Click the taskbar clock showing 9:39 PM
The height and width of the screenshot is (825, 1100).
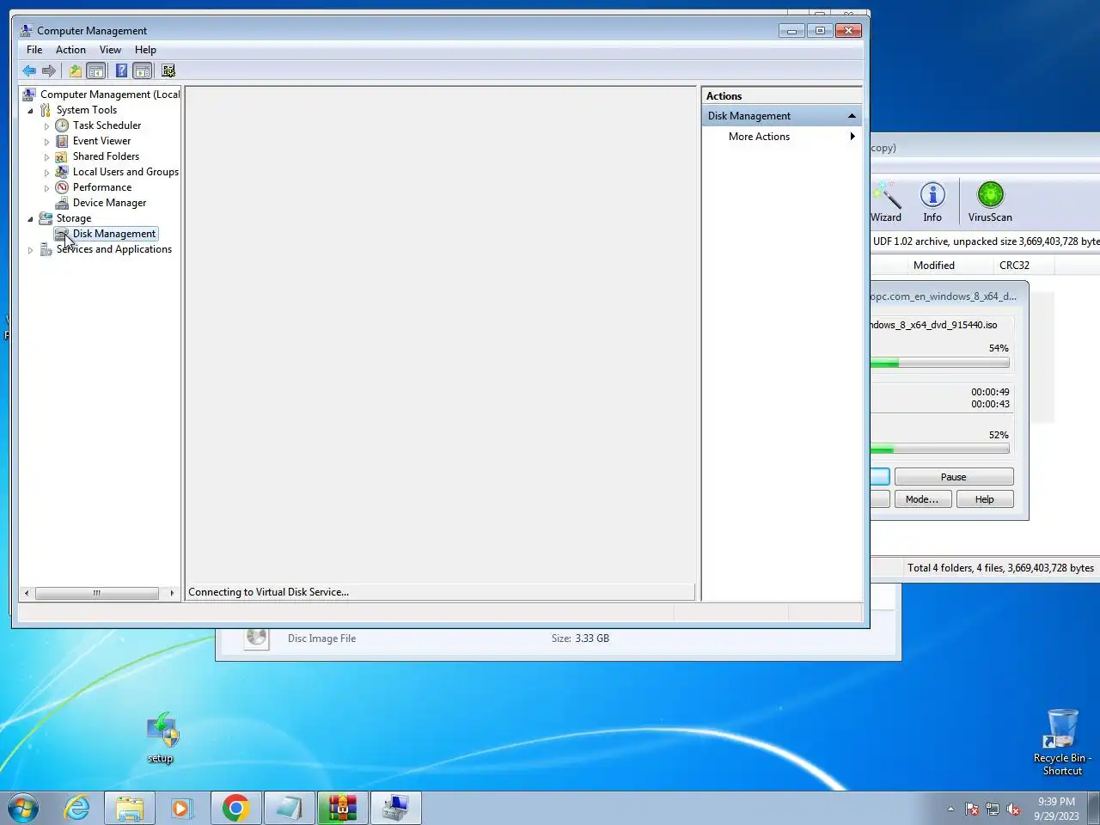coord(1056,809)
